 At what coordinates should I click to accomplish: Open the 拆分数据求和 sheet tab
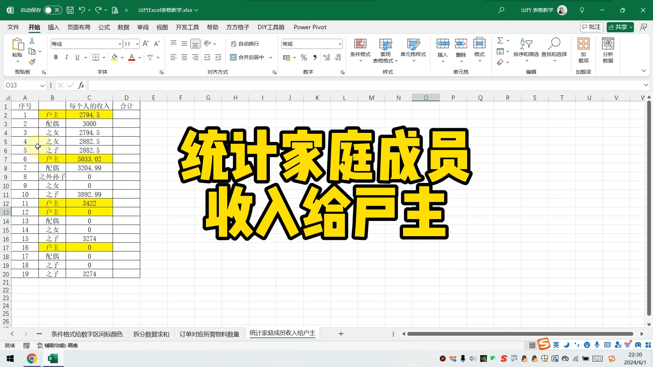151,334
